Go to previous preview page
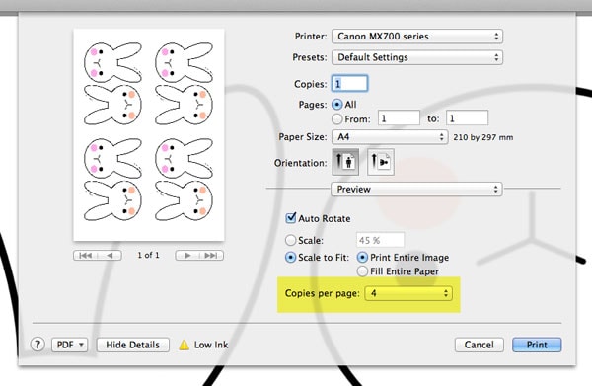The height and width of the screenshot is (386, 592). [110, 256]
